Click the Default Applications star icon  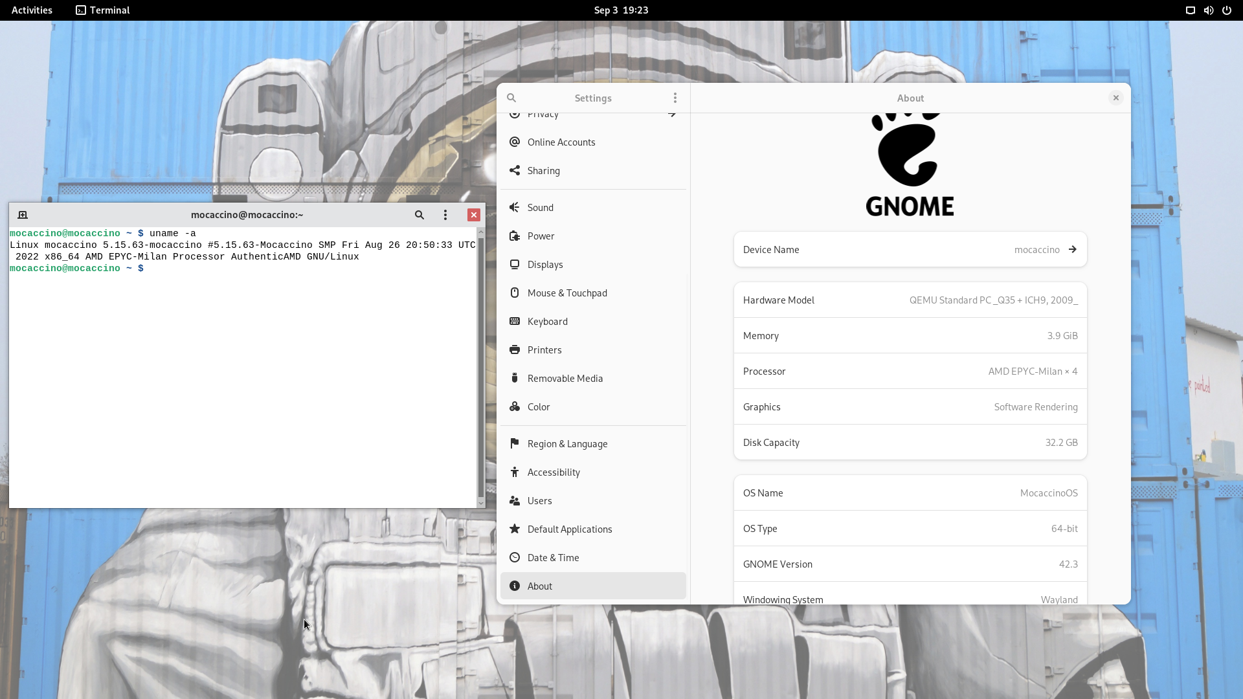click(x=515, y=529)
